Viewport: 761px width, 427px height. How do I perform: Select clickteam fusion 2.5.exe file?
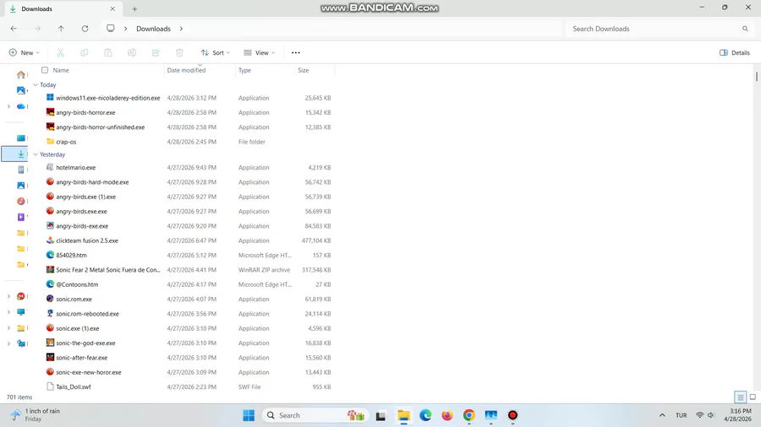(87, 241)
